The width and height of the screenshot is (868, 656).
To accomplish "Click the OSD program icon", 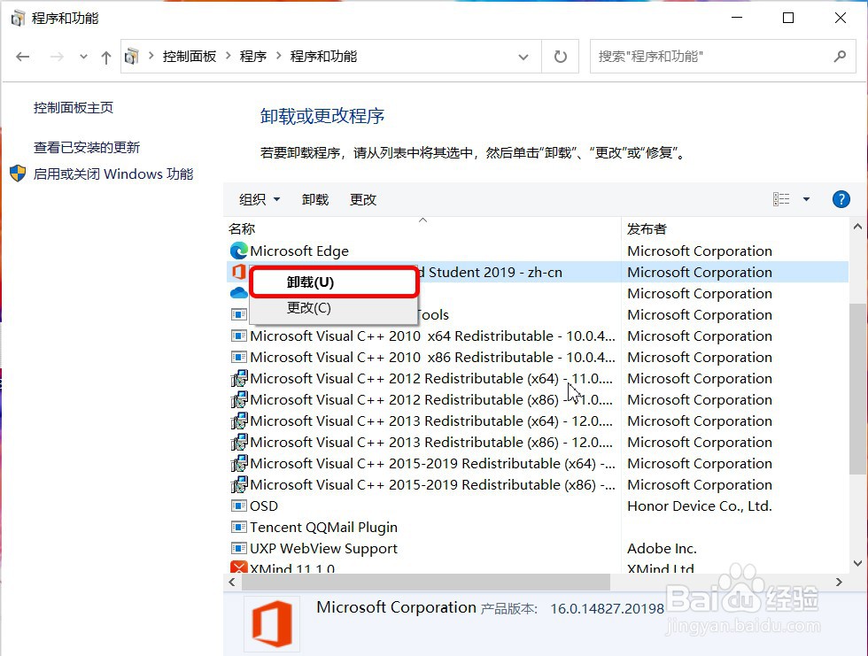I will pos(238,506).
